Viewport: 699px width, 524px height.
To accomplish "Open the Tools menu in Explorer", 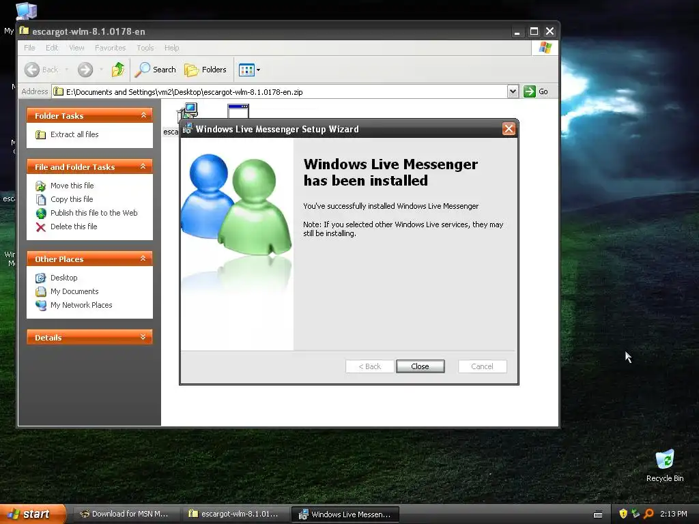I will 145,48.
